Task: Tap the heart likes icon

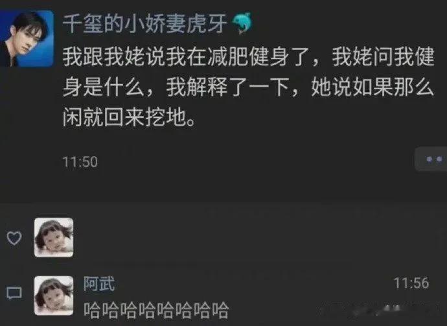Action: [x=14, y=238]
